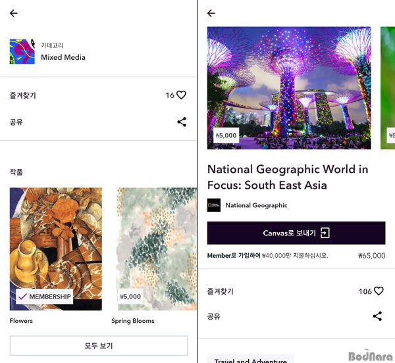This screenshot has height=363, width=395.
Task: Tap the 16 favorites count
Action: [170, 95]
